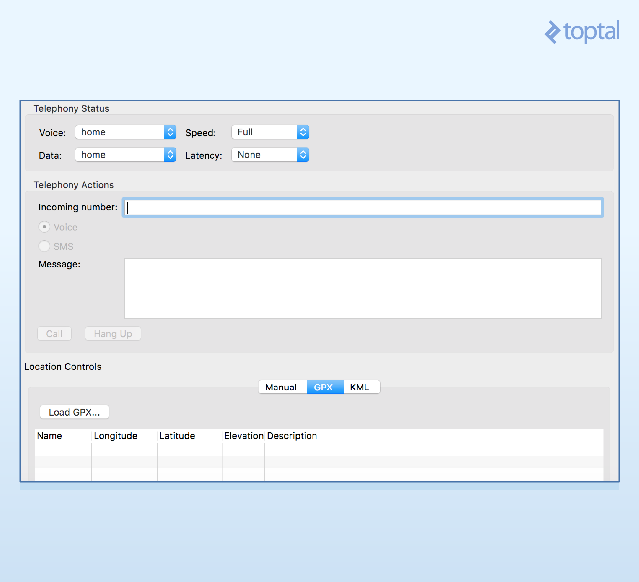Click the Voice dropdown stepper arrows
Image resolution: width=639 pixels, height=582 pixels.
pos(170,132)
